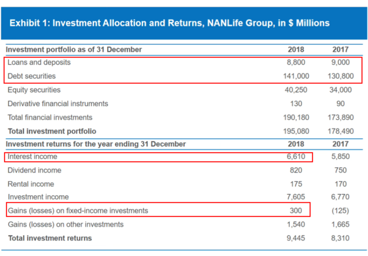The height and width of the screenshot is (256, 368).
Task: Click the bold Total investment portfolio label
Action: pos(52,131)
